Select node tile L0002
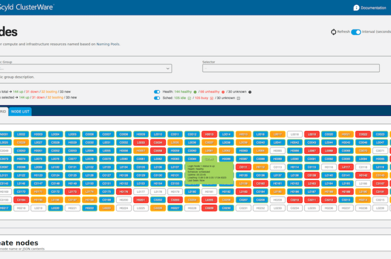The width and height of the screenshot is (391, 259). [21, 135]
